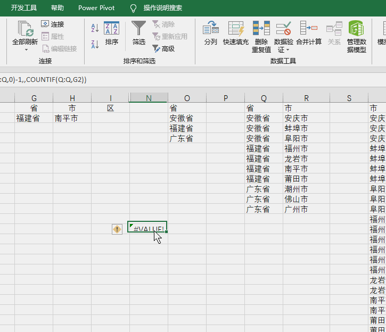Open the Developer (开发工具) tab
This screenshot has width=386, height=332.
(x=24, y=8)
